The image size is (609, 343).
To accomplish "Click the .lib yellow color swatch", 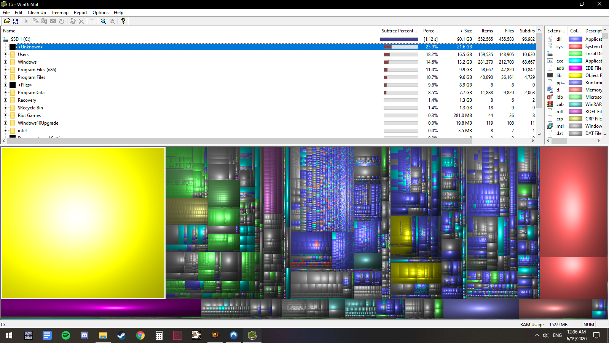I will (575, 75).
